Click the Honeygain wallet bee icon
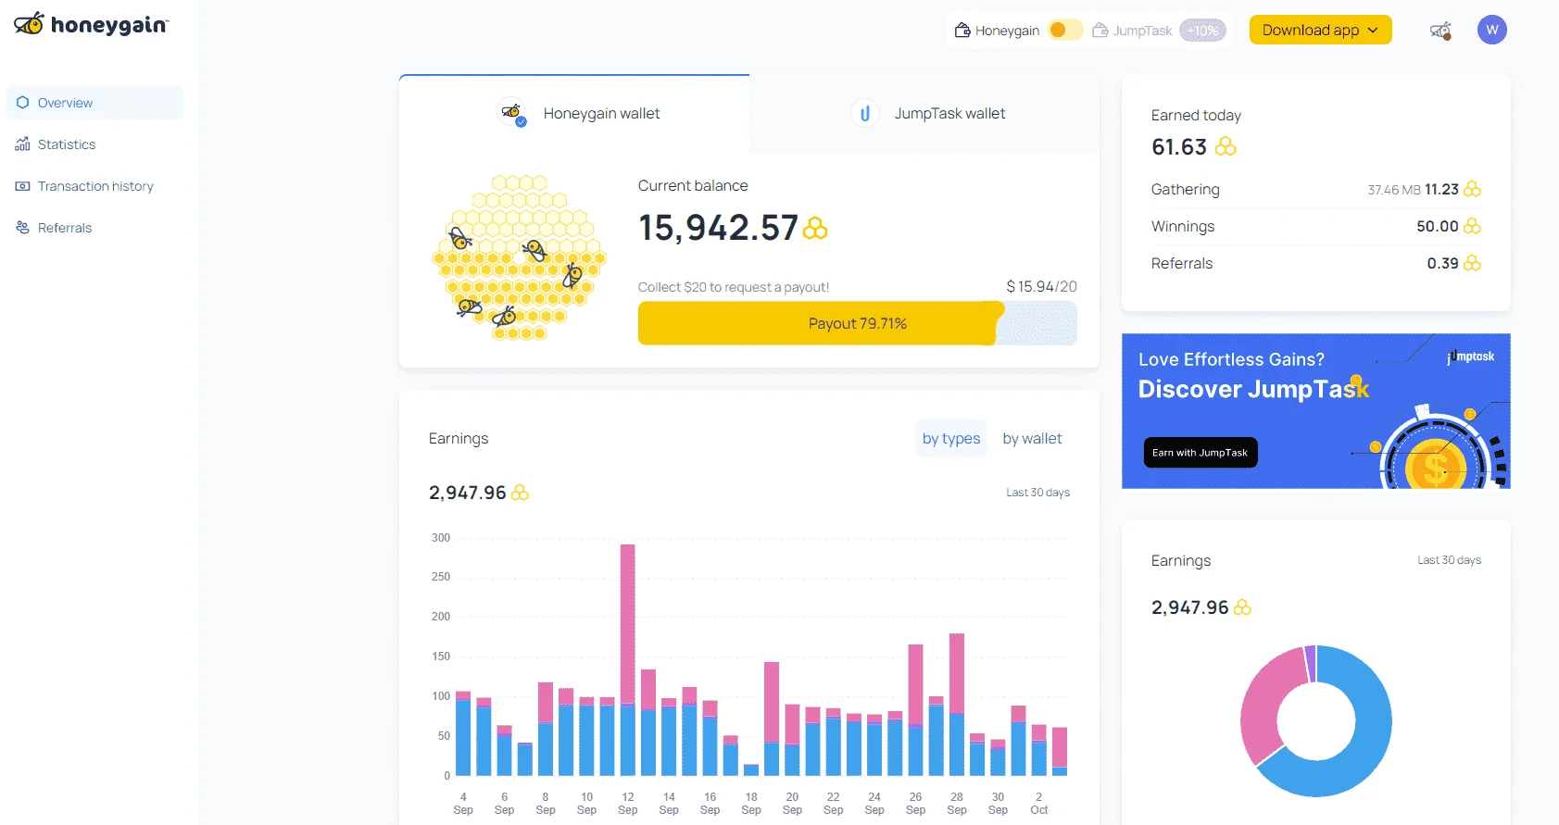The image size is (1559, 825). 512,113
